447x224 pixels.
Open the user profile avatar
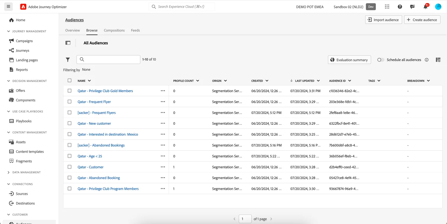(x=438, y=7)
